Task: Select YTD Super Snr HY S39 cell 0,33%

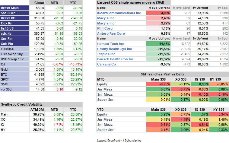Action: tap(219, 130)
